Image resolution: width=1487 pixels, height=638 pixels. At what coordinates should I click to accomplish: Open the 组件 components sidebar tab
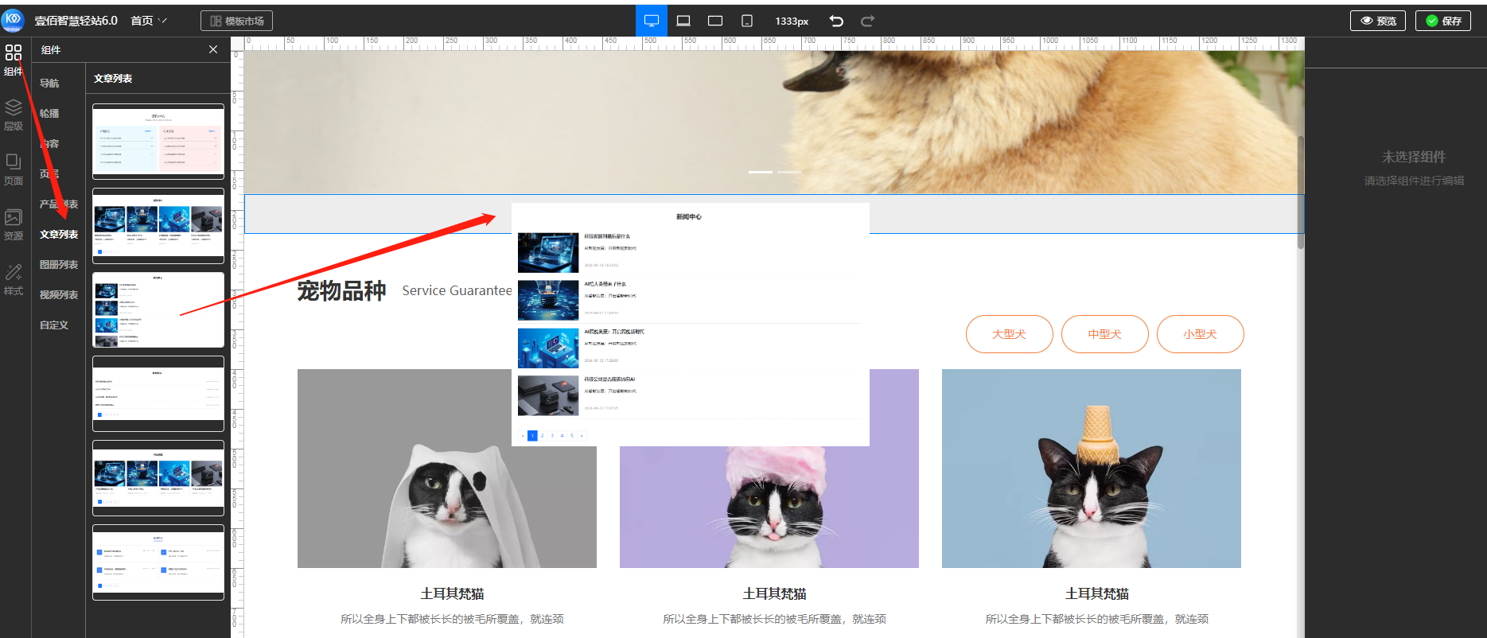[x=14, y=60]
